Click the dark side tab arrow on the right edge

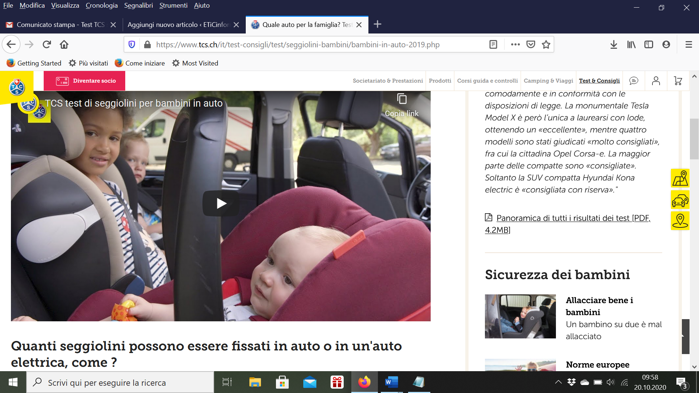(686, 337)
